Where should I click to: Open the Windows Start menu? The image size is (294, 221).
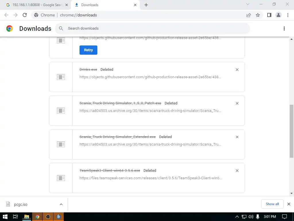coord(5,217)
